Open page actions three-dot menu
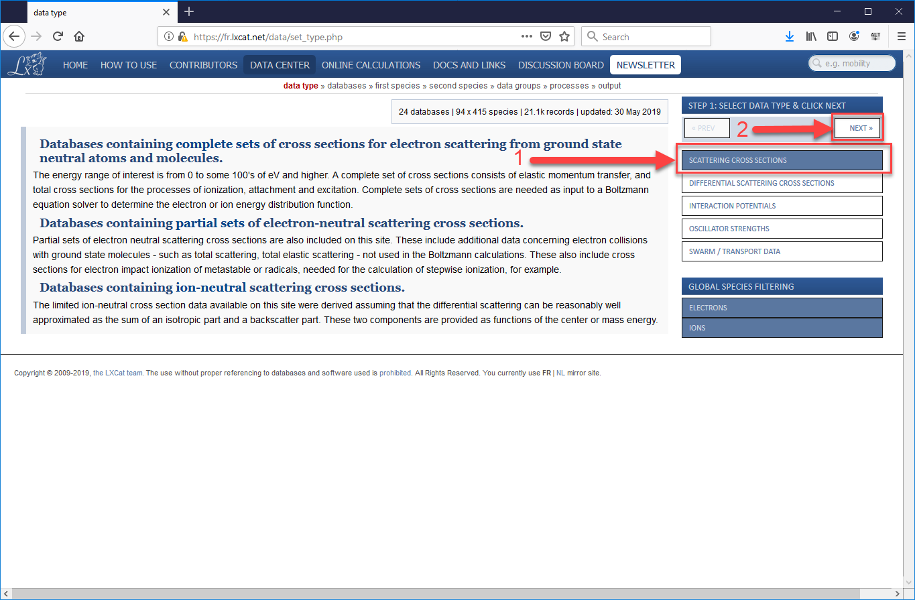This screenshot has width=915, height=600. click(x=527, y=36)
